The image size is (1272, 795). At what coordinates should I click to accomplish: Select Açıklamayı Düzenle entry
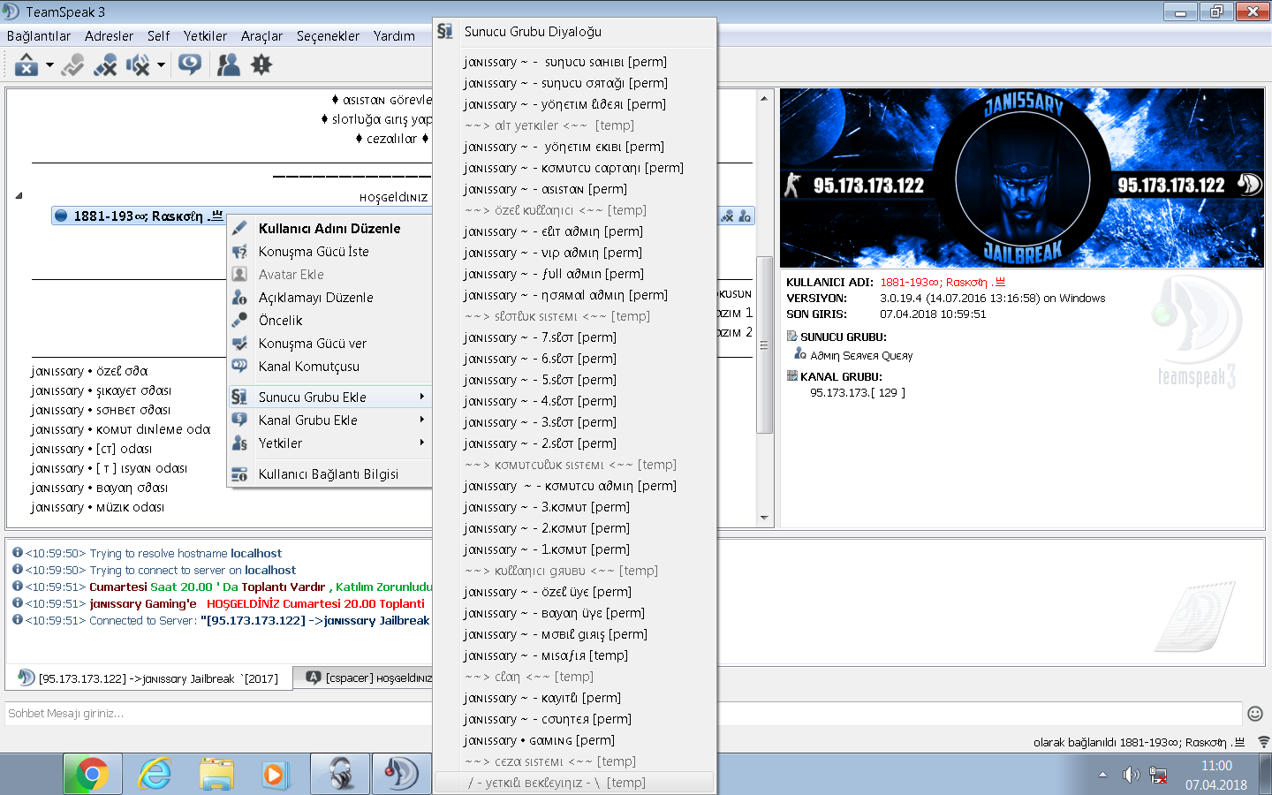tap(329, 298)
